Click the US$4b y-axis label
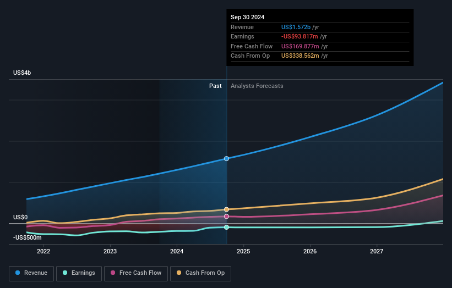Image resolution: width=452 pixels, height=288 pixels. [x=22, y=73]
